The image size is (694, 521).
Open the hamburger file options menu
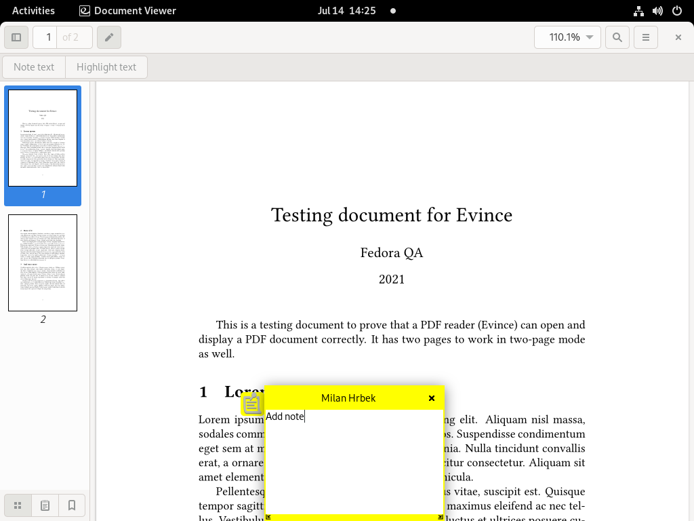[x=646, y=37]
